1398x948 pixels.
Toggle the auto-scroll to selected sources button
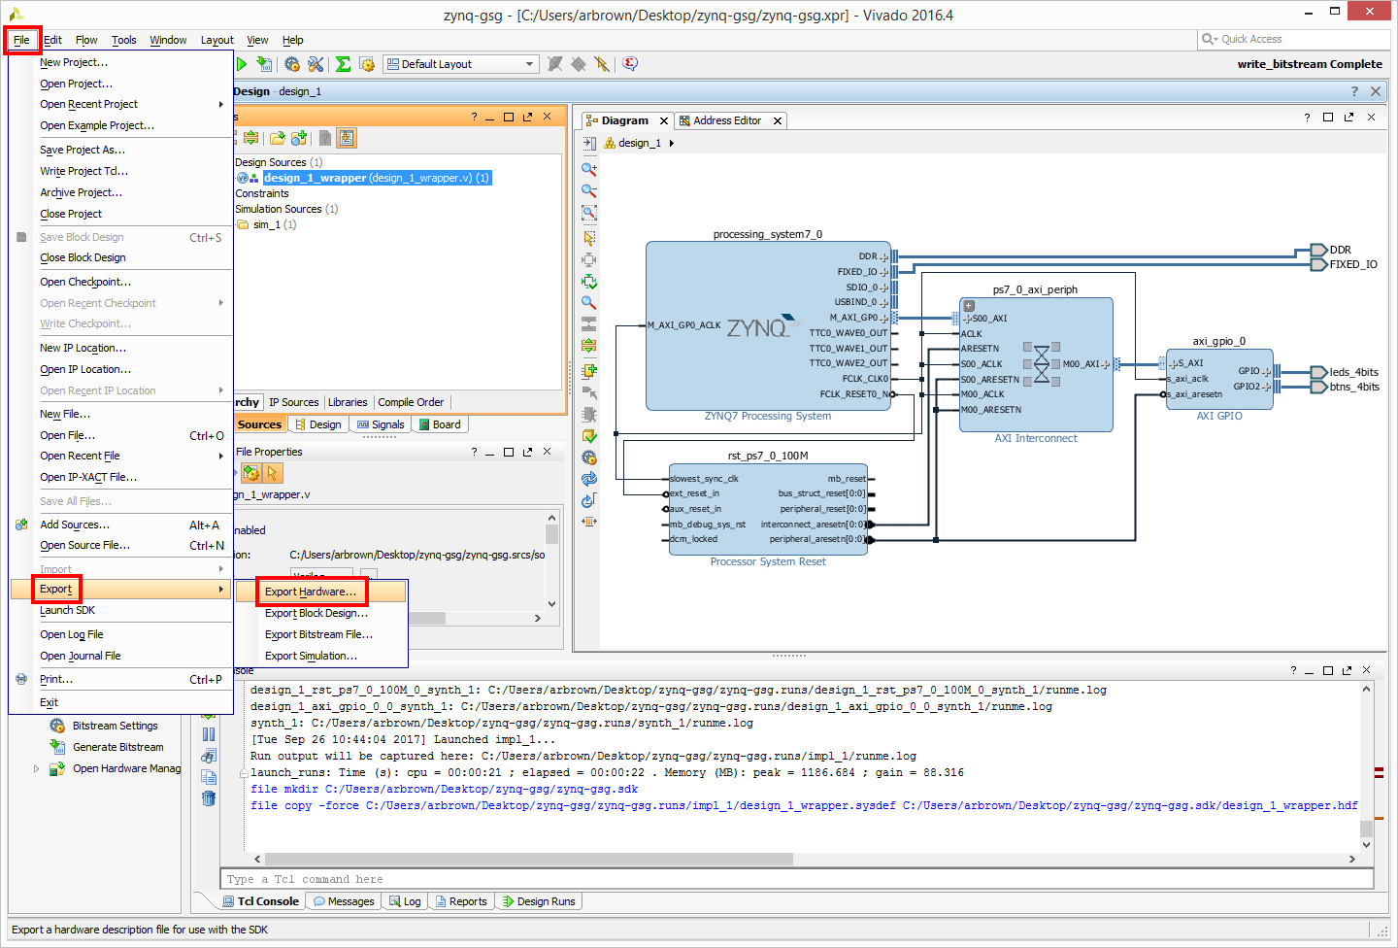coord(347,138)
